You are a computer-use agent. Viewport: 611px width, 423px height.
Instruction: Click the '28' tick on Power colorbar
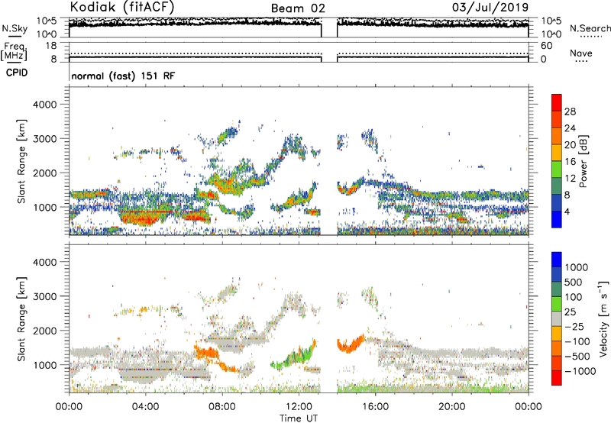[x=570, y=111]
